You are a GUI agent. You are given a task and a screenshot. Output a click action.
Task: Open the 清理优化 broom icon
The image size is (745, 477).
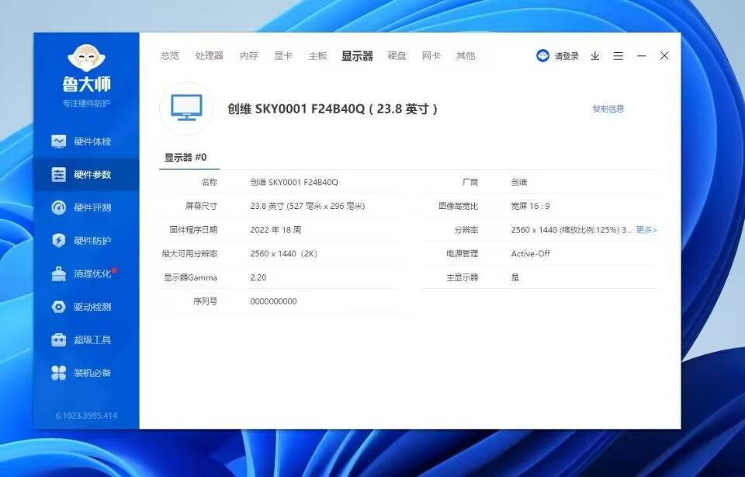58,274
